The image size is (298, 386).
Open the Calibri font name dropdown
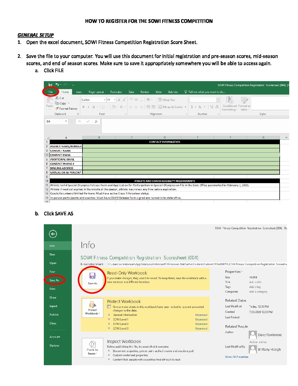[x=105, y=100]
